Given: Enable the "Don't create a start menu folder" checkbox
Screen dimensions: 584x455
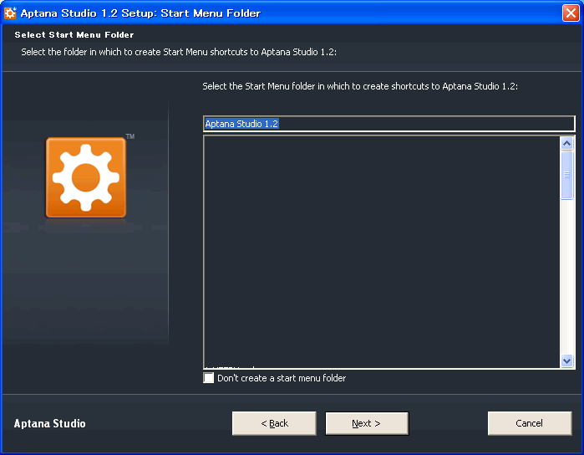Looking at the screenshot, I should coord(209,378).
